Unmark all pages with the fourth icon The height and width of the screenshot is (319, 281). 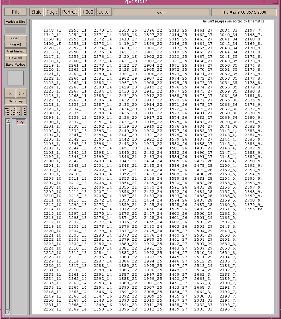click(24, 111)
